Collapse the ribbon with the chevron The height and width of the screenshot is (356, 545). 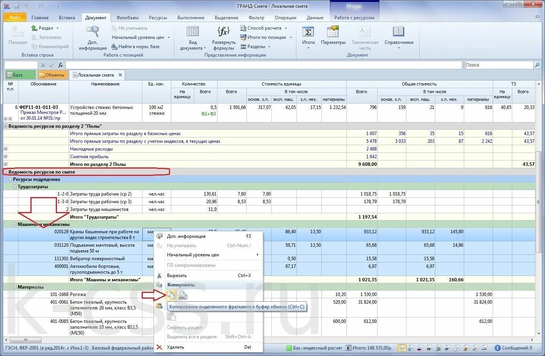(x=538, y=17)
